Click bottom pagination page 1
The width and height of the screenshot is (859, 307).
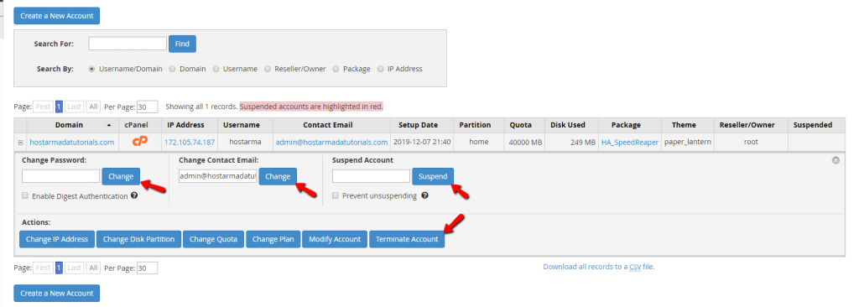click(x=60, y=268)
